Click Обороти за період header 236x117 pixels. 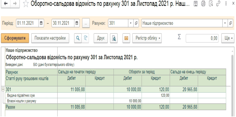click(142, 72)
